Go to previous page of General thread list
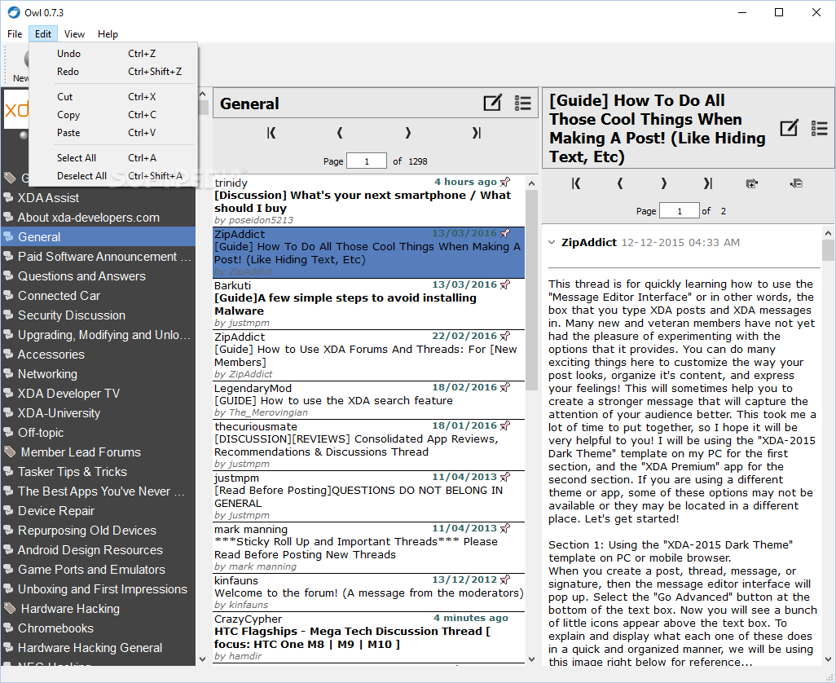The width and height of the screenshot is (836, 683). 340,133
